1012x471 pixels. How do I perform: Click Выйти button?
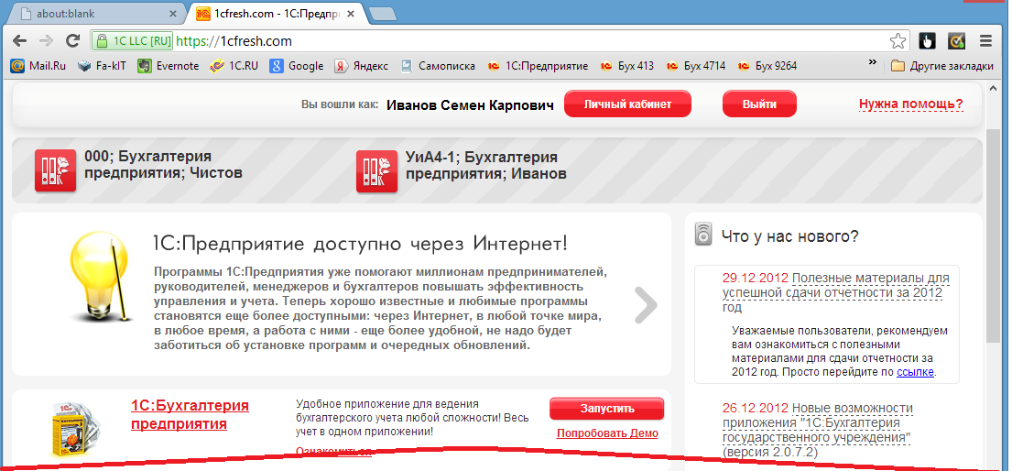coord(759,104)
